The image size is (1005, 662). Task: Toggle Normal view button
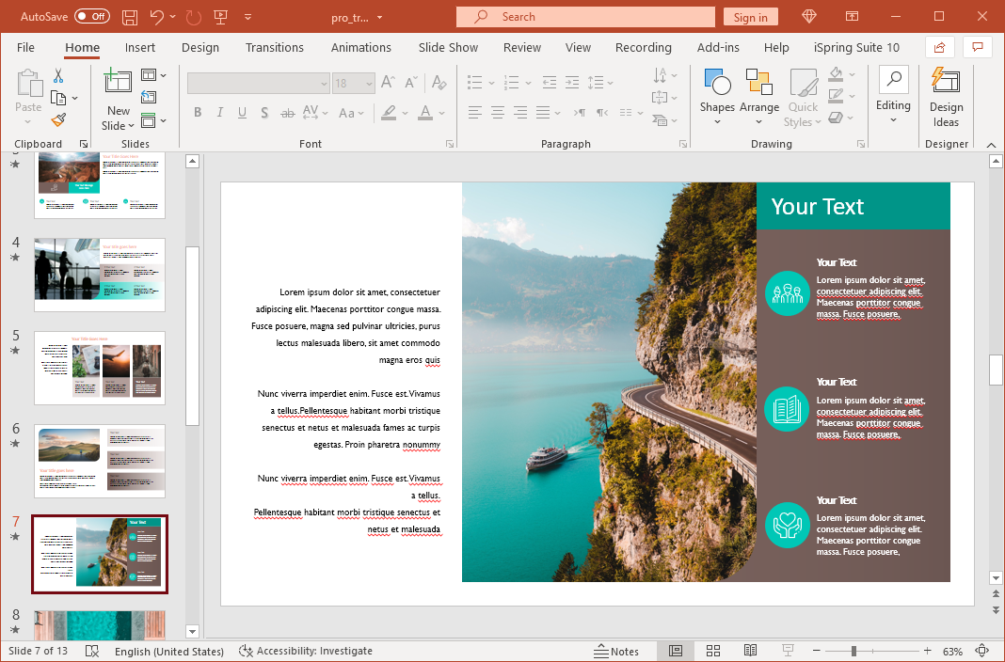[676, 651]
